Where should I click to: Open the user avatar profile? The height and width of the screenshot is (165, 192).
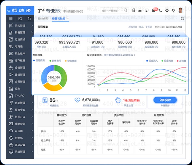180,10
